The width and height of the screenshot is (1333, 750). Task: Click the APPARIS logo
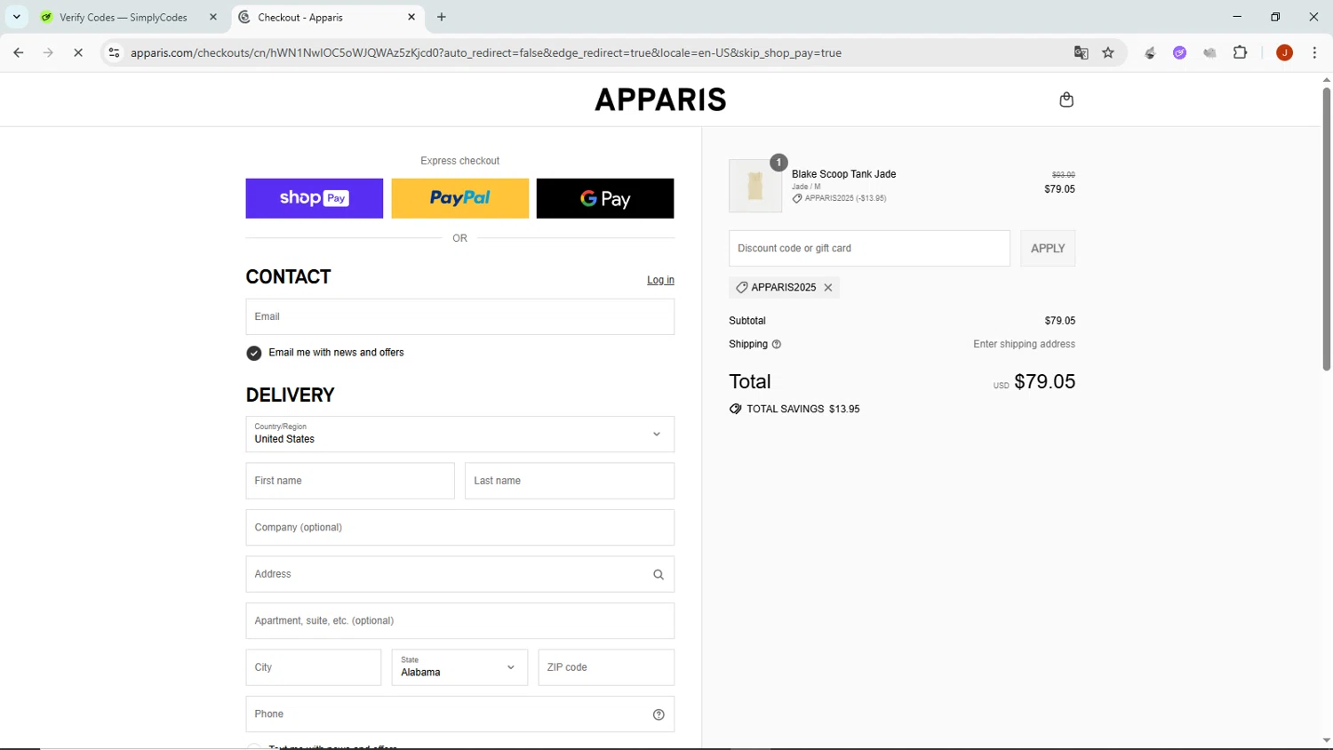click(x=660, y=100)
